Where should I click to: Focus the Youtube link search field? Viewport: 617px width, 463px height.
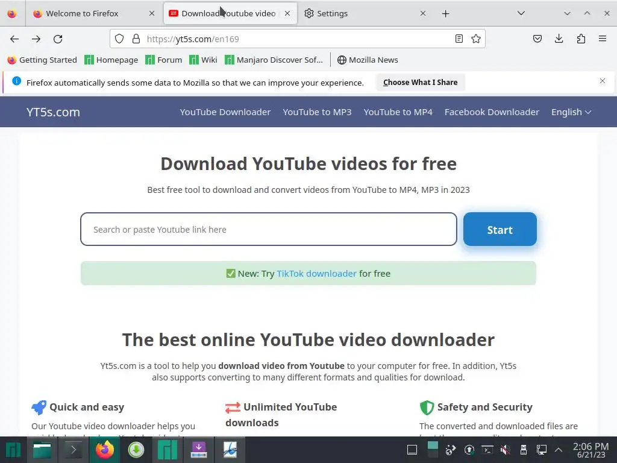[268, 230]
